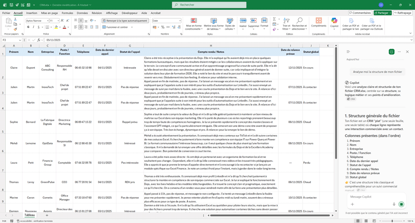Toggle bold formatting

28,27
